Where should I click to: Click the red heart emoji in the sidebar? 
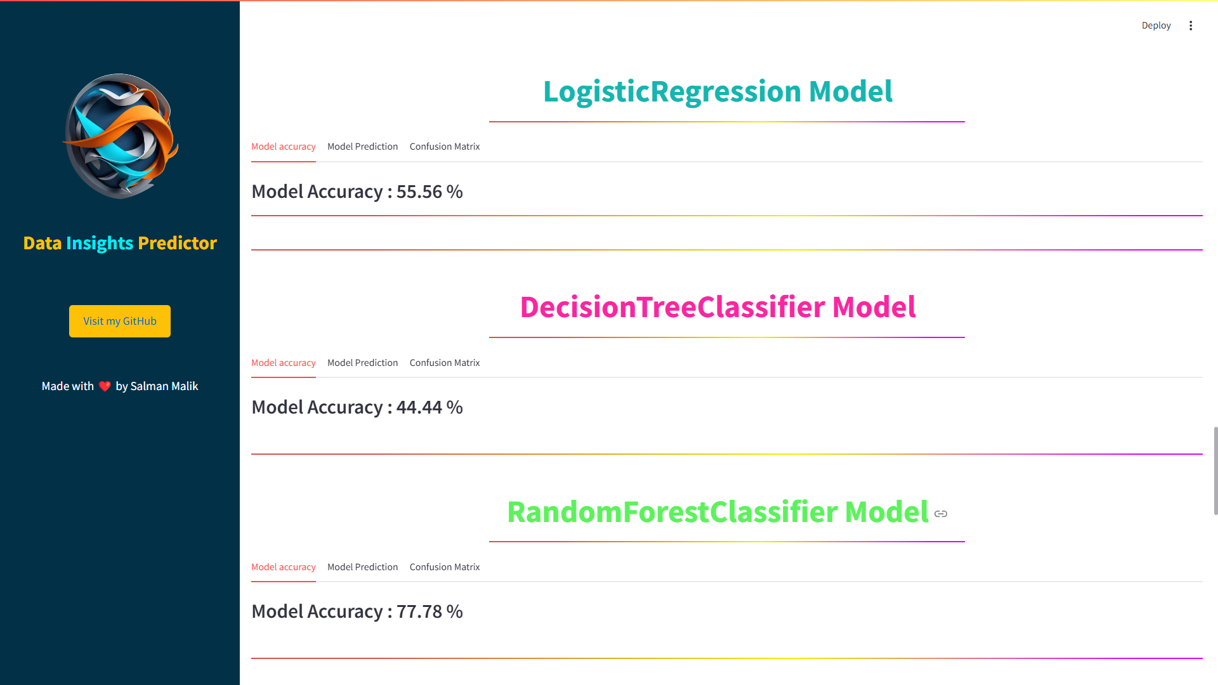(105, 386)
